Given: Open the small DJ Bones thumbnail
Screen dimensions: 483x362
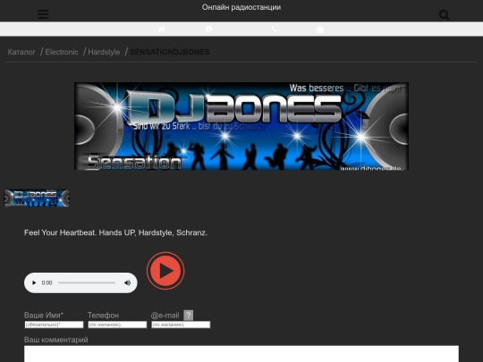Looking at the screenshot, I should 37,198.
